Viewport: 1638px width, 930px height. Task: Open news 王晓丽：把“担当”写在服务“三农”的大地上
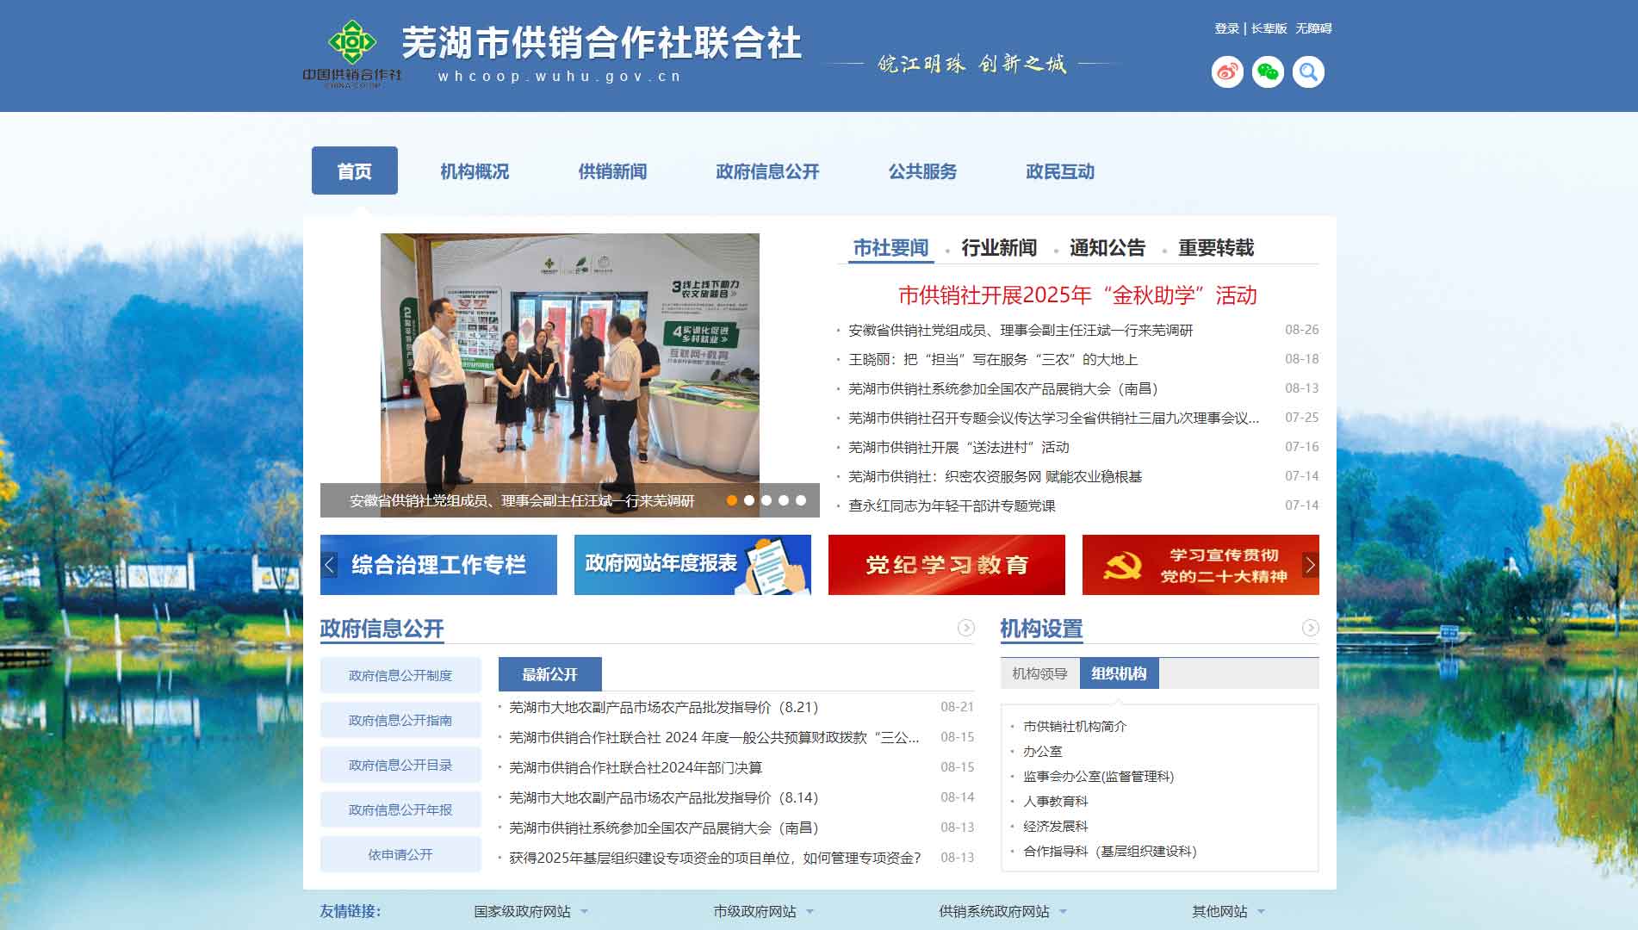coord(993,359)
